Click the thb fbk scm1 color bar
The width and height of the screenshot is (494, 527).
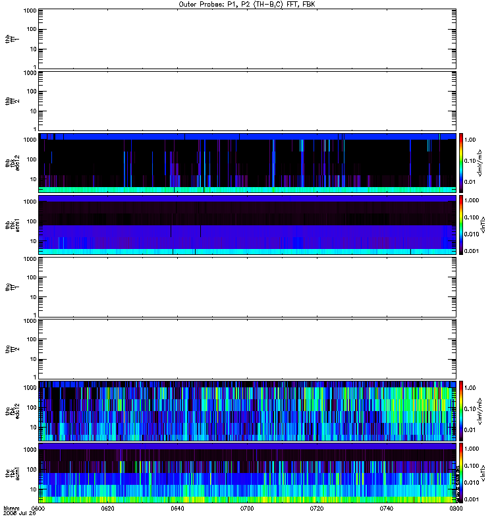point(461,225)
